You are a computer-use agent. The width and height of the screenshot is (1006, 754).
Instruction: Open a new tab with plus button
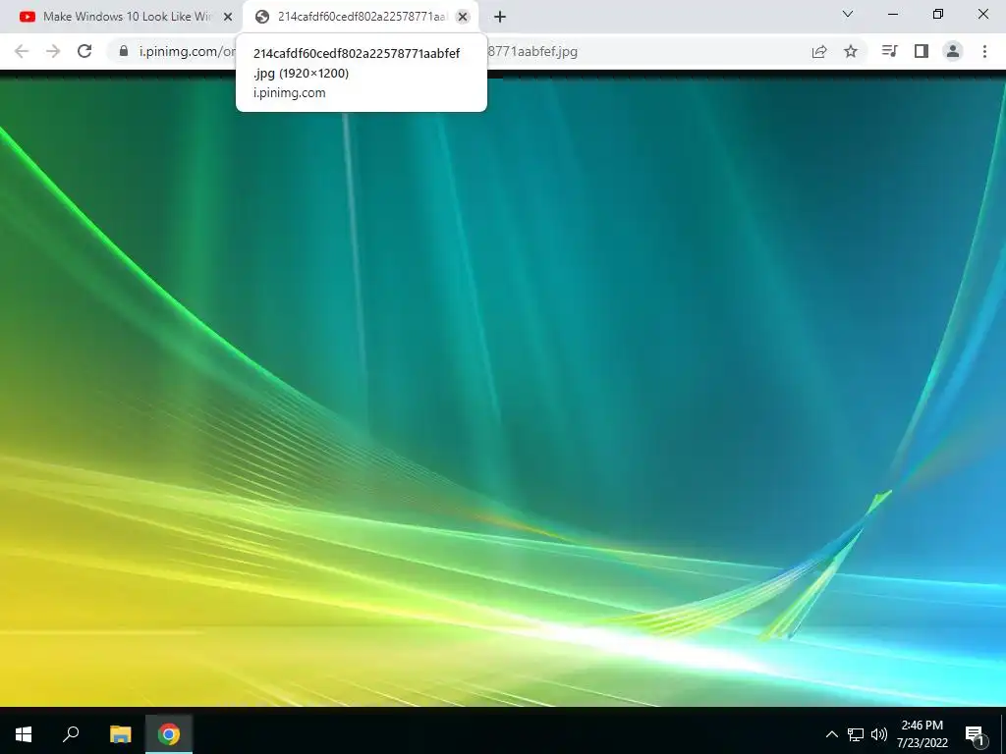click(500, 17)
